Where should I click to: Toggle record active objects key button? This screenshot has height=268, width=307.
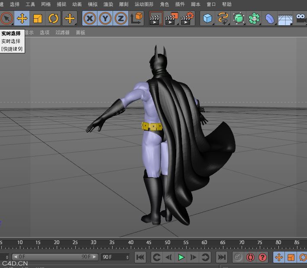238,257
